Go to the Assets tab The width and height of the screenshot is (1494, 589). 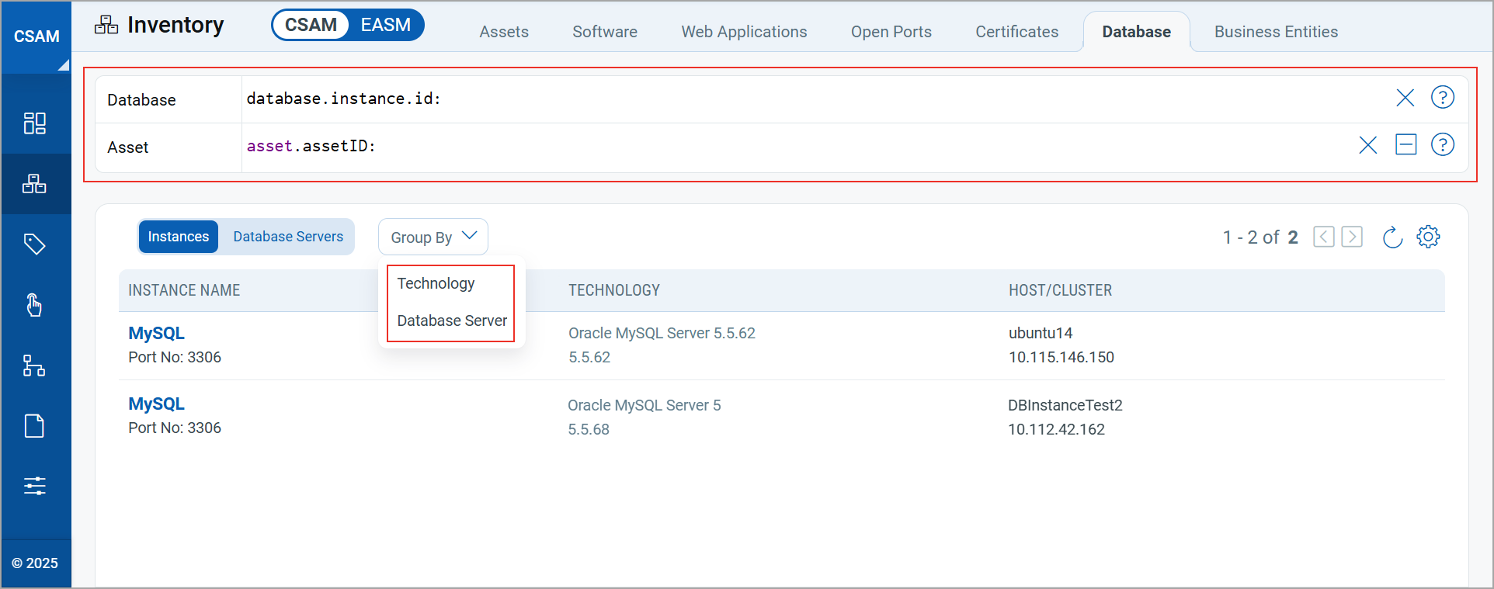coord(504,32)
